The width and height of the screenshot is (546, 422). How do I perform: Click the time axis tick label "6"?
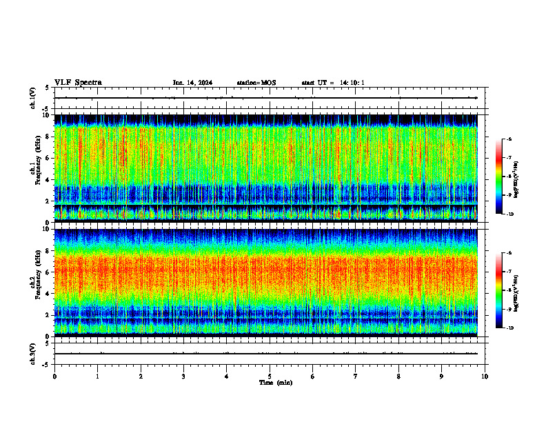pyautogui.click(x=313, y=376)
